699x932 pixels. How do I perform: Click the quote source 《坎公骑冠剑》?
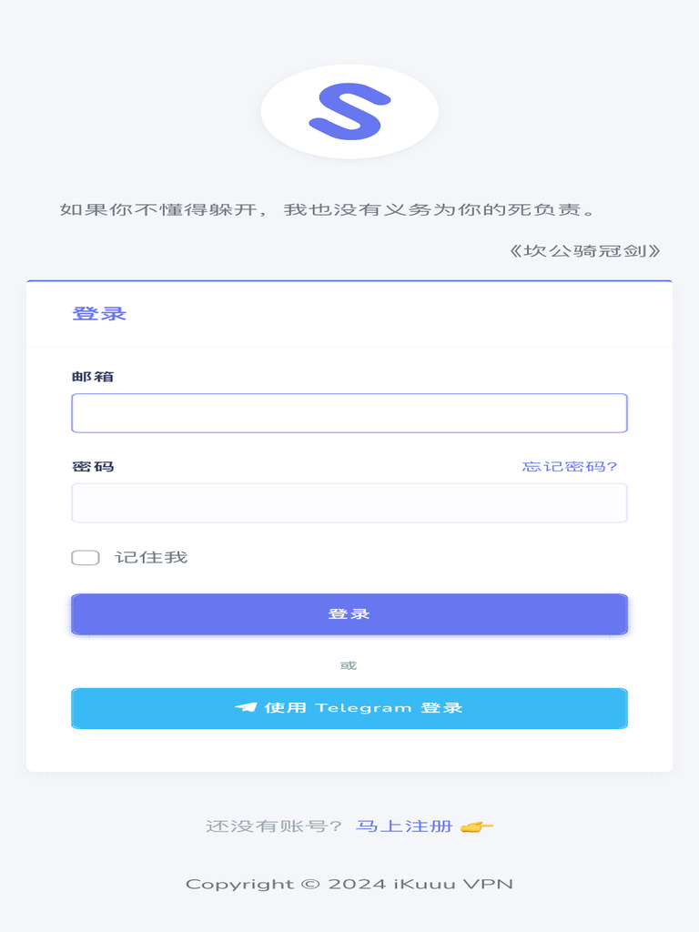(584, 250)
